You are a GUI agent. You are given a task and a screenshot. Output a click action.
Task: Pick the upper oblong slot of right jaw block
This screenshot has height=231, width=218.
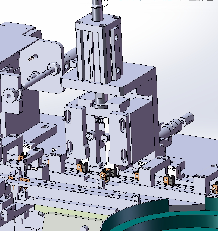point(123,125)
